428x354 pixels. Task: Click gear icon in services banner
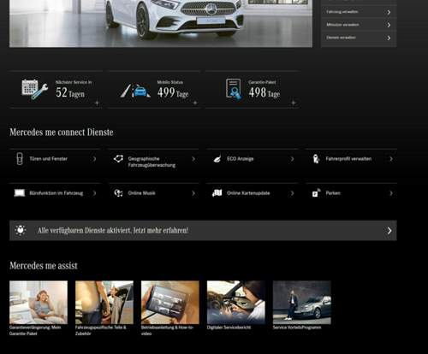point(21,230)
